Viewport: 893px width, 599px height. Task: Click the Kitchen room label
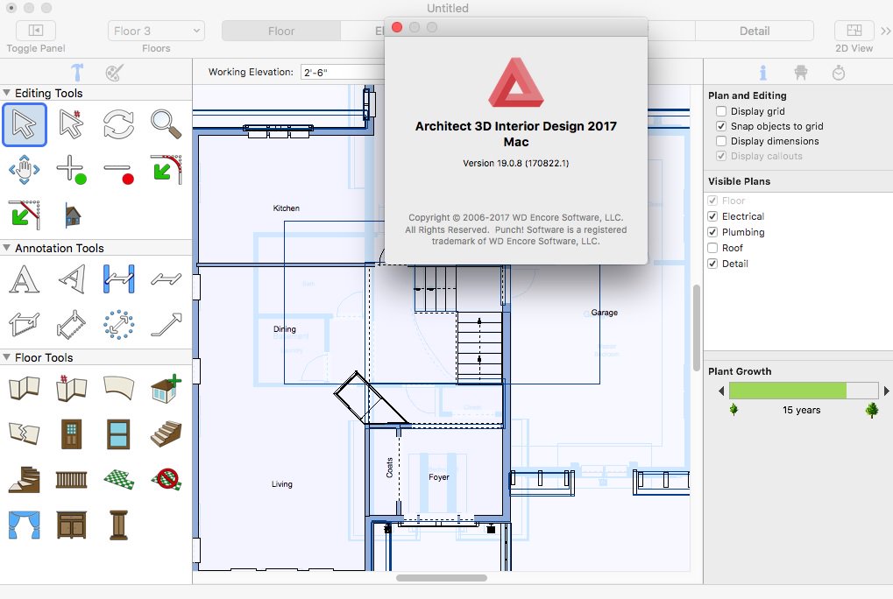point(286,208)
